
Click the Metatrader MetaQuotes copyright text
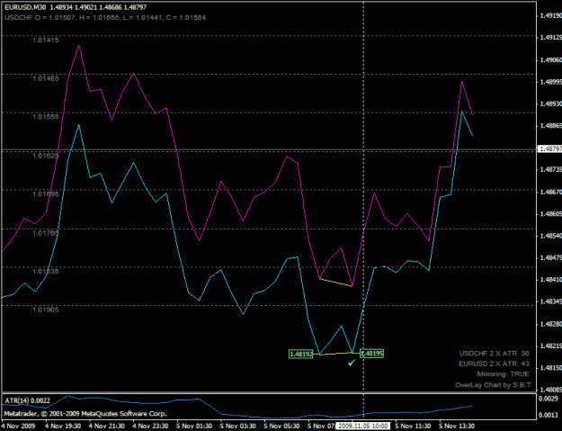[85, 414]
